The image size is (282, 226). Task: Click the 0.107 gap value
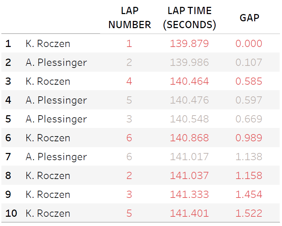pyautogui.click(x=249, y=62)
